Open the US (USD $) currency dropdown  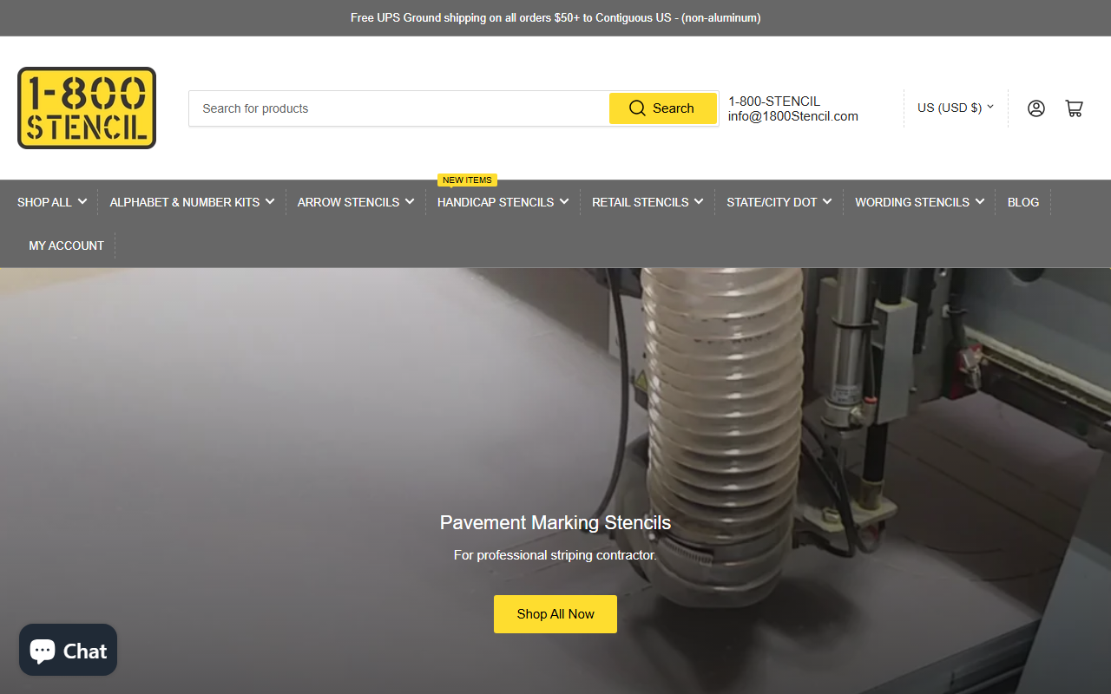point(956,108)
